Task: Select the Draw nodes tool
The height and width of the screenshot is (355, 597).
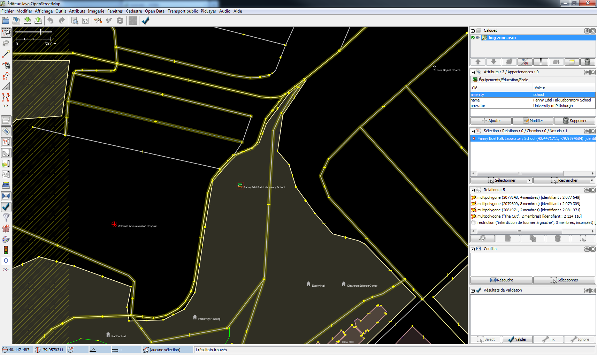Action: (6, 54)
